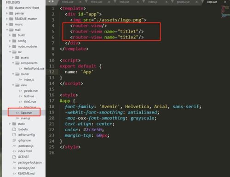
Task: Click the file icon beside .editorconfig
Action: point(14,134)
